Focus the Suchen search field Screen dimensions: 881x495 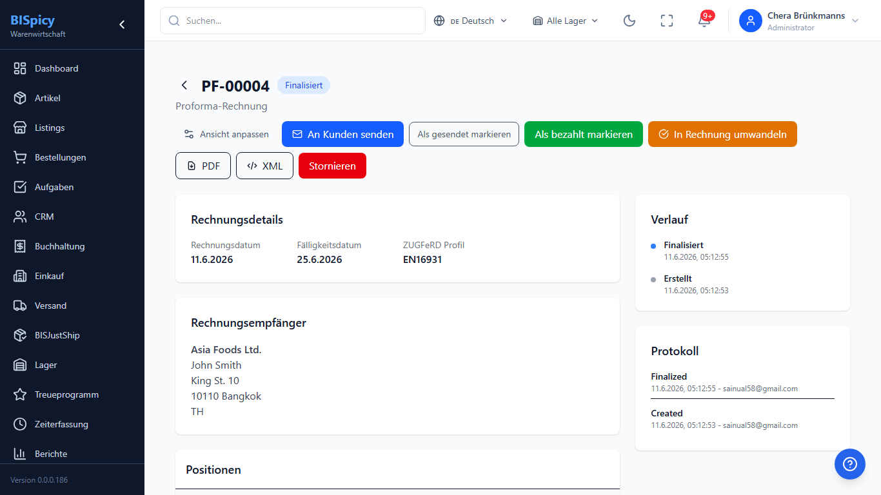[293, 21]
